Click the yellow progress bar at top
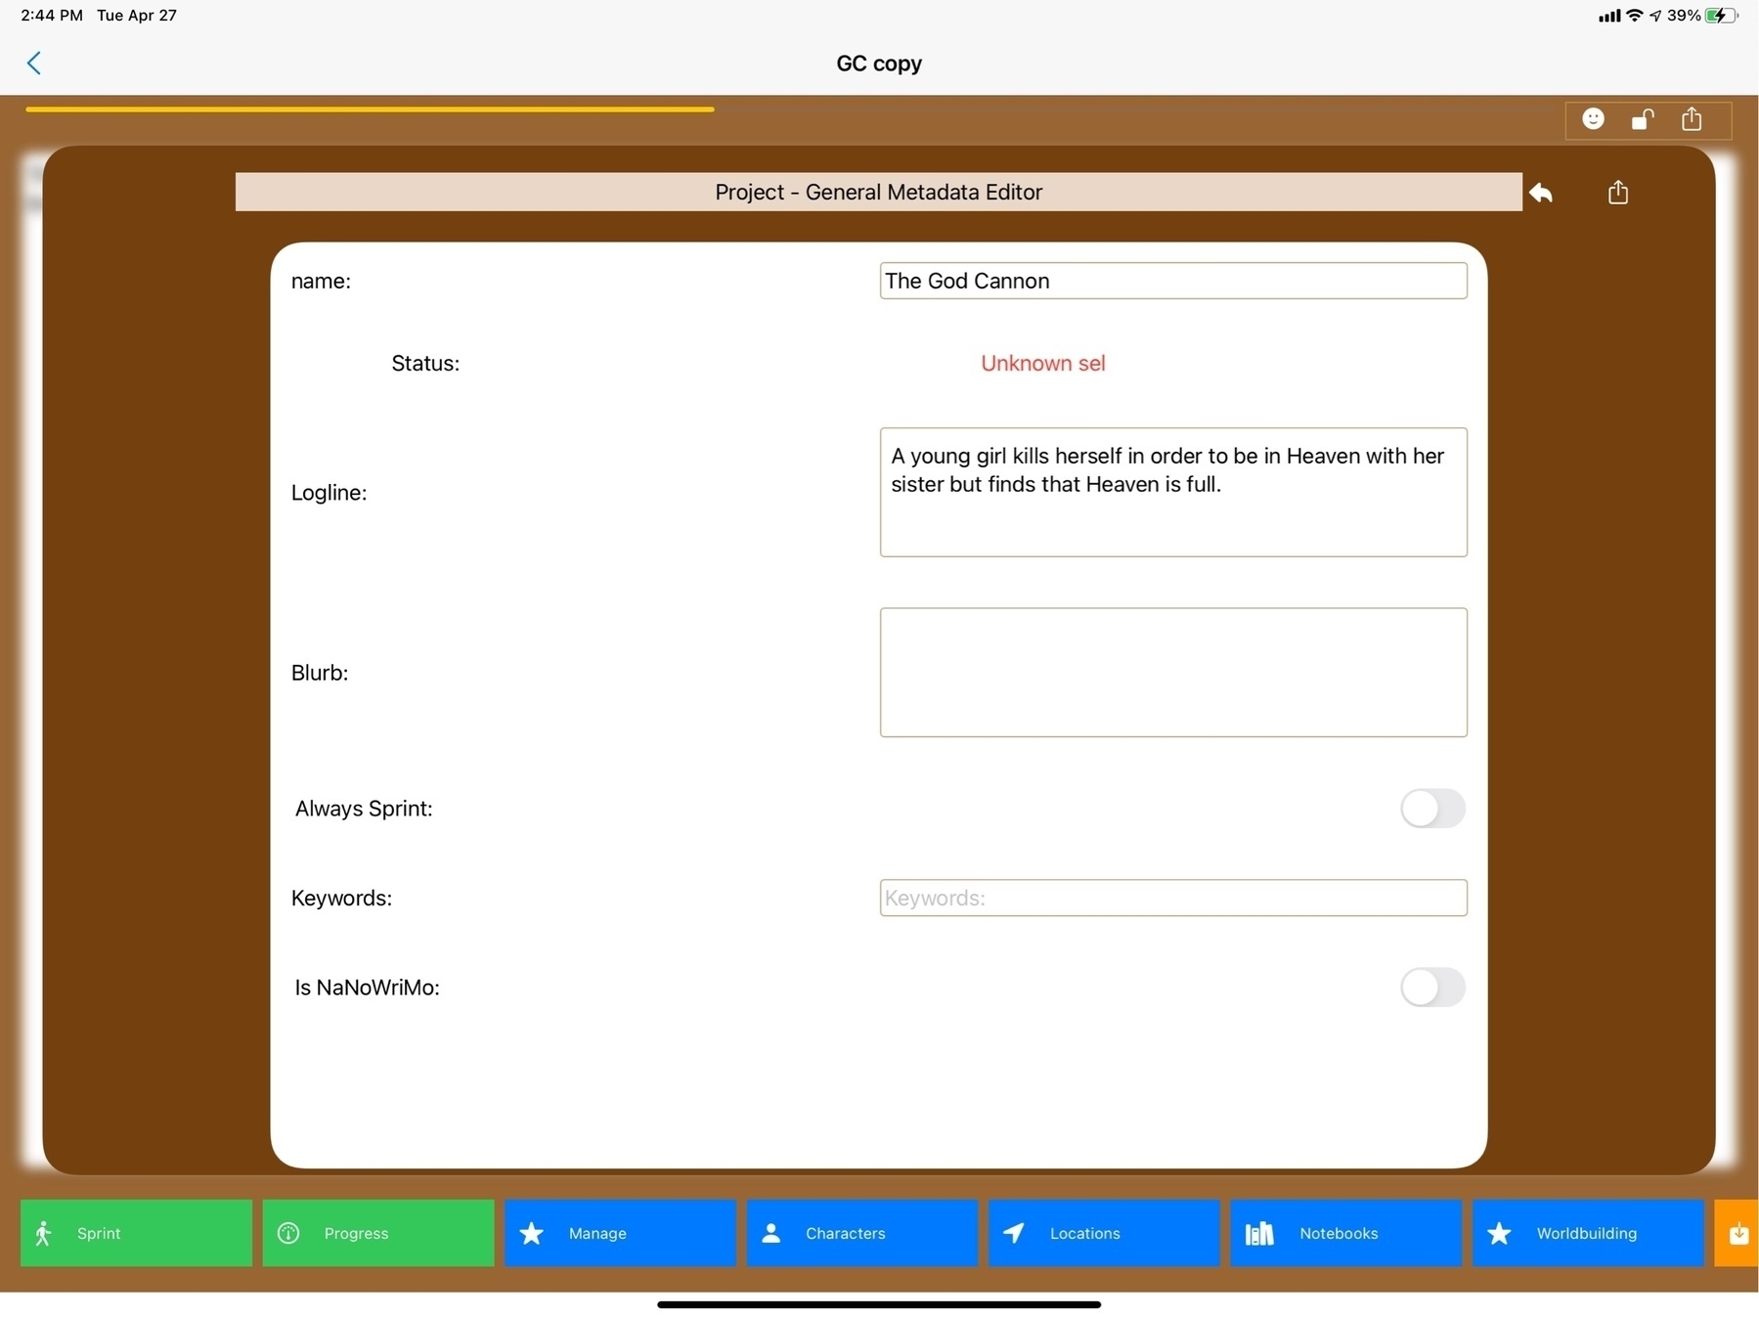 tap(370, 110)
